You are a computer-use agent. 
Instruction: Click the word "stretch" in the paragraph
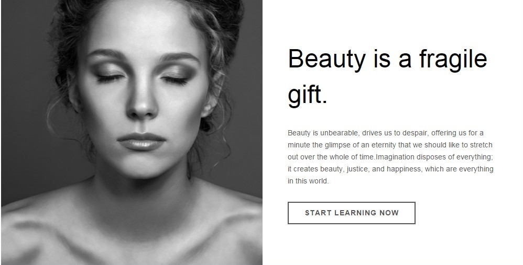[481, 145]
